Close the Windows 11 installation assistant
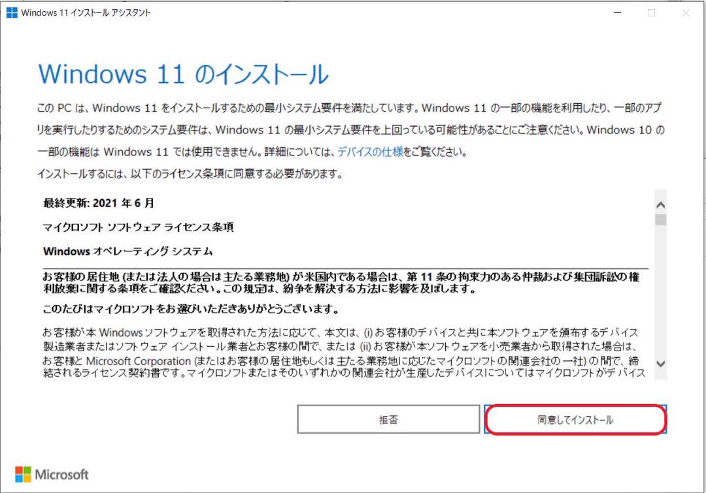Viewport: 706px width, 493px height. click(686, 12)
